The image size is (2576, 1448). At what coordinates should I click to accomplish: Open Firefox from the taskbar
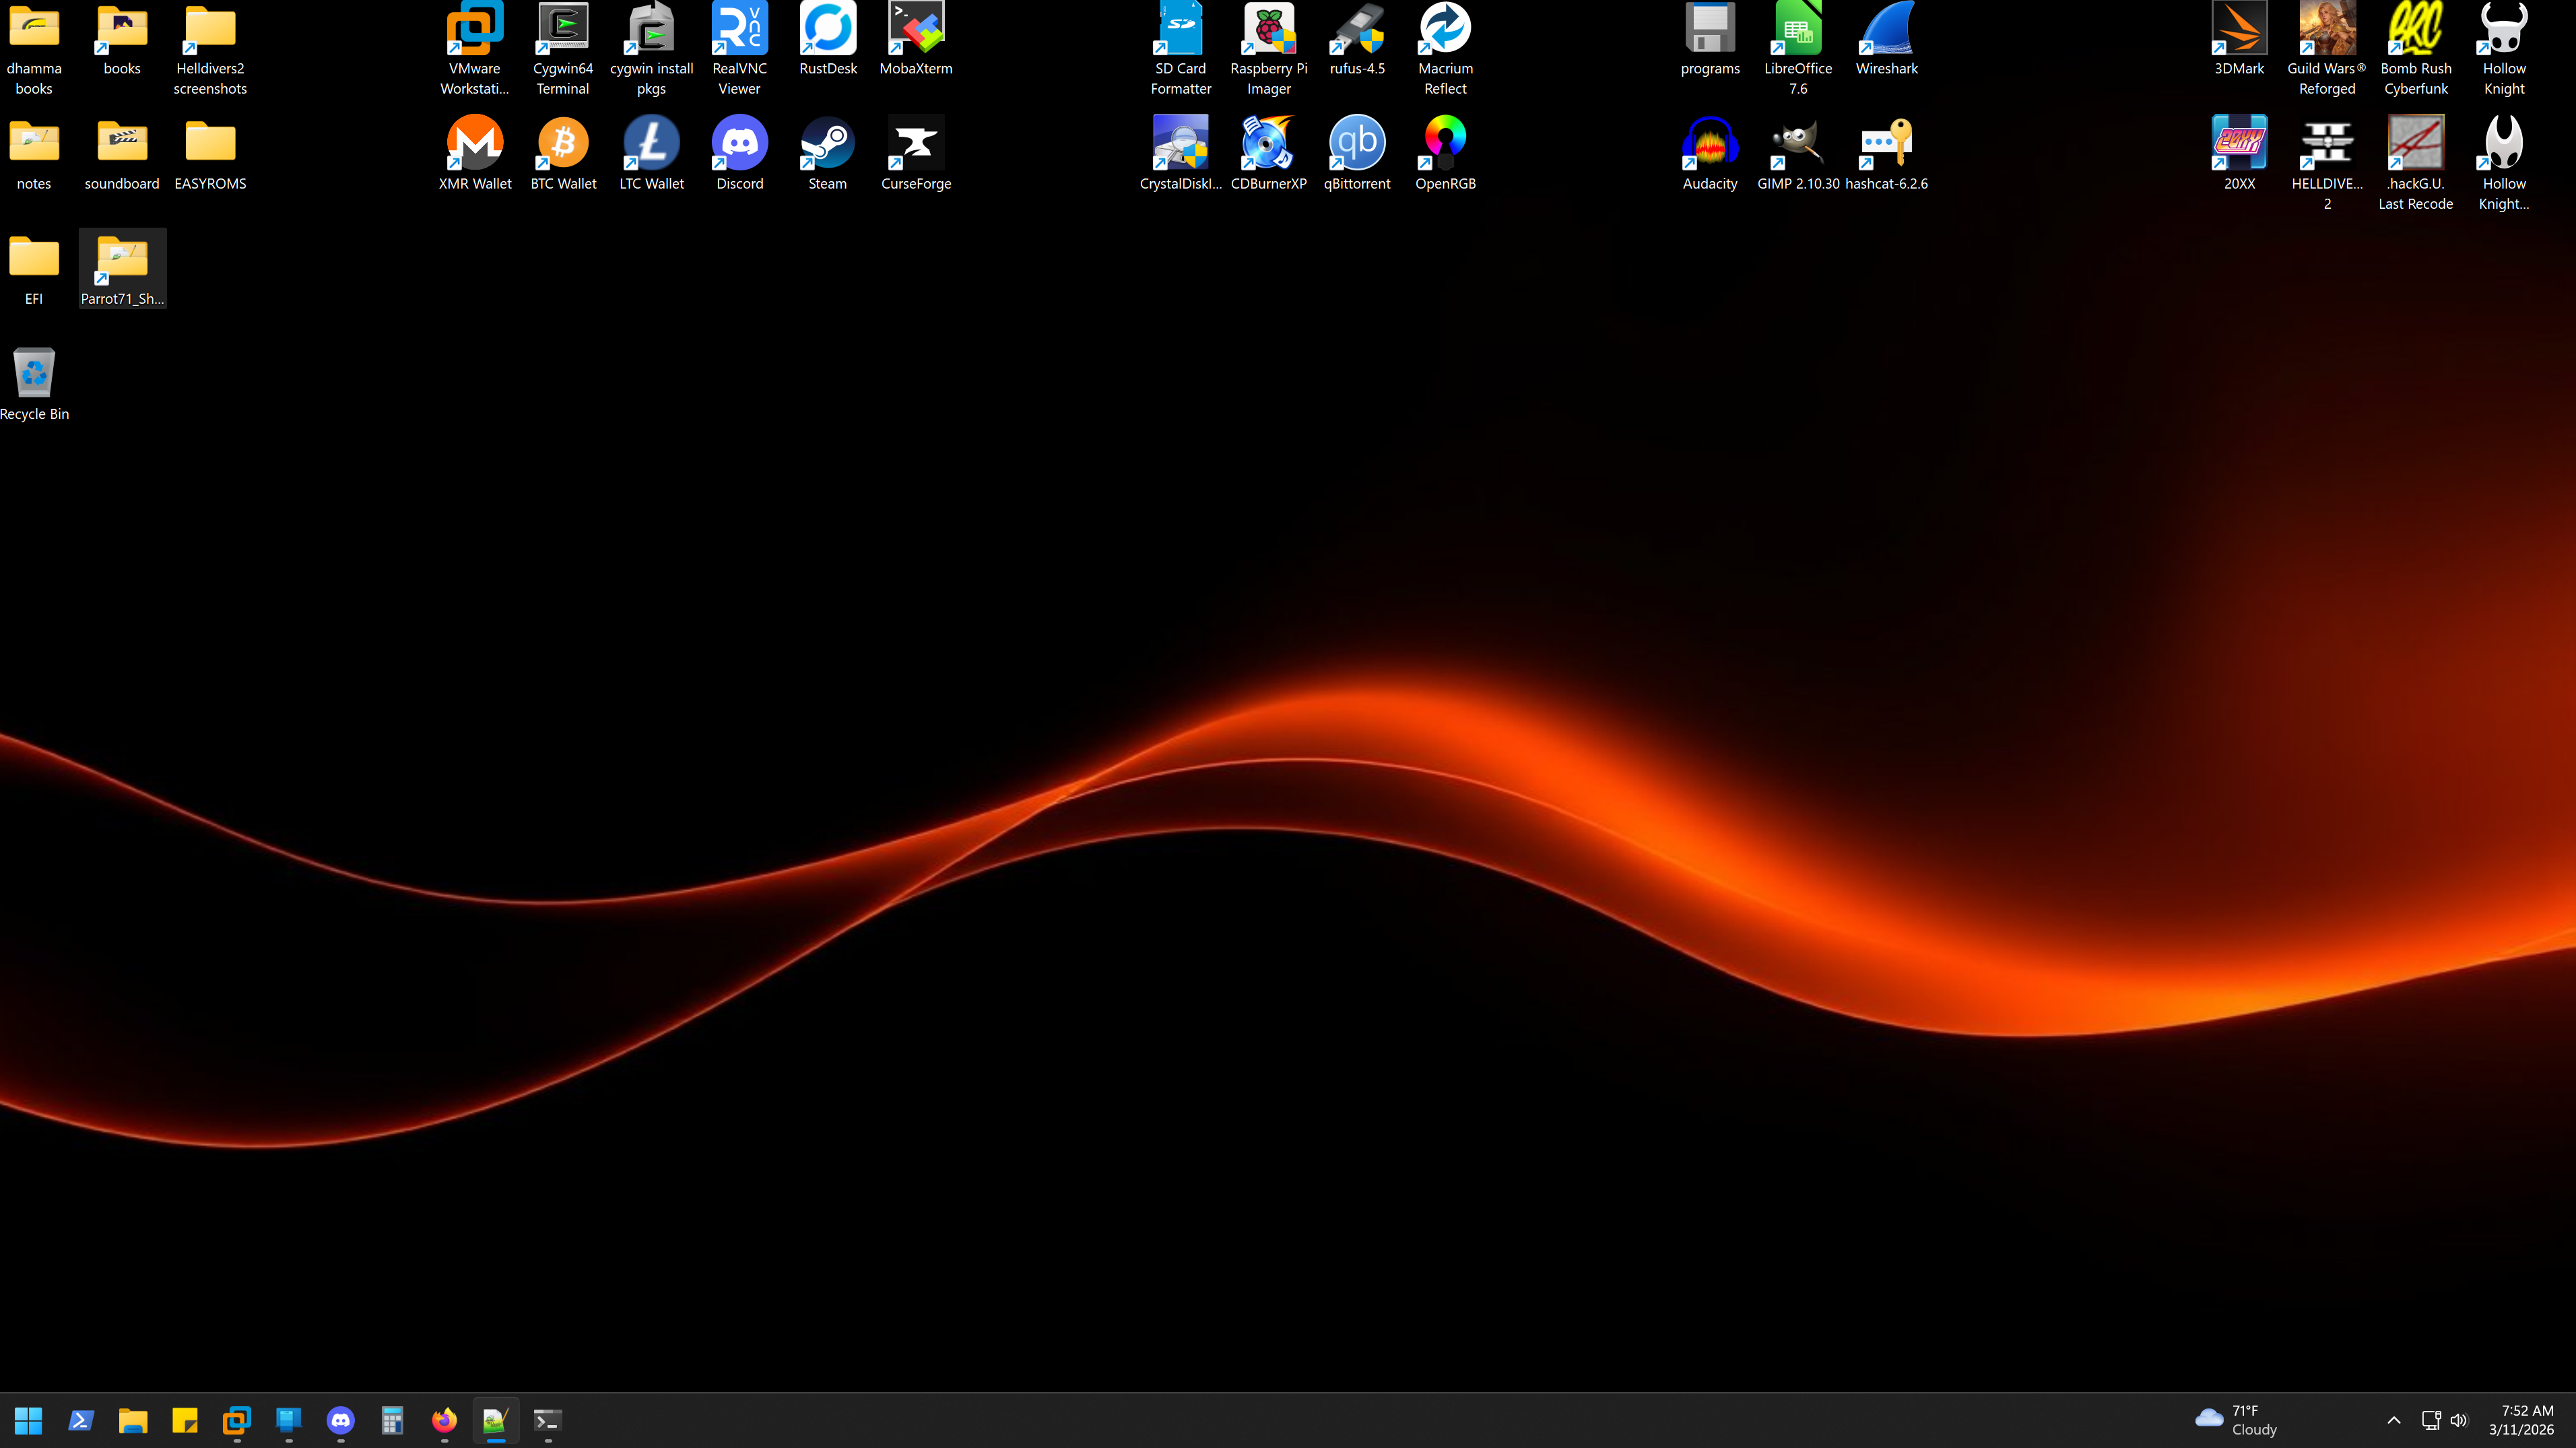point(444,1420)
